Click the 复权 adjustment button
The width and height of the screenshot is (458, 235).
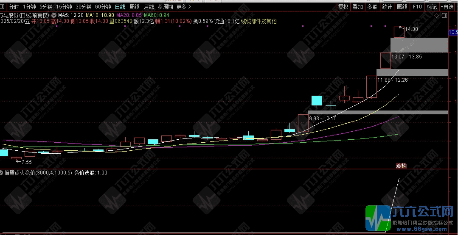pyautogui.click(x=343, y=7)
